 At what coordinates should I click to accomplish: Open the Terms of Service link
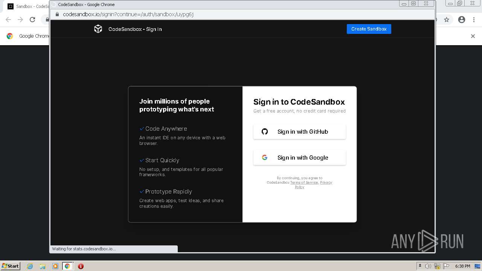304,183
